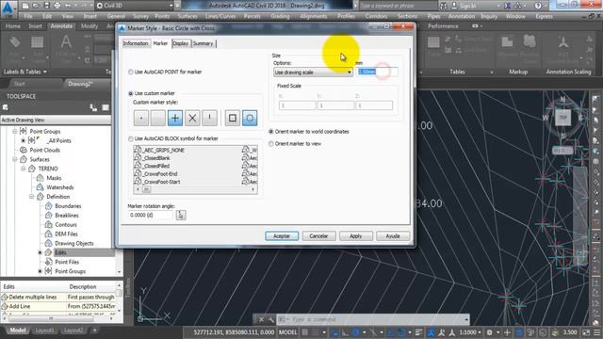
Task: Open the Active Drawing View dropdown
Action: coord(56,120)
